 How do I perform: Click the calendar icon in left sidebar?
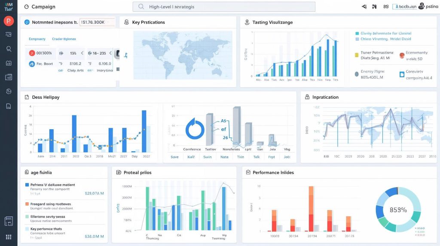pyautogui.click(x=9, y=63)
